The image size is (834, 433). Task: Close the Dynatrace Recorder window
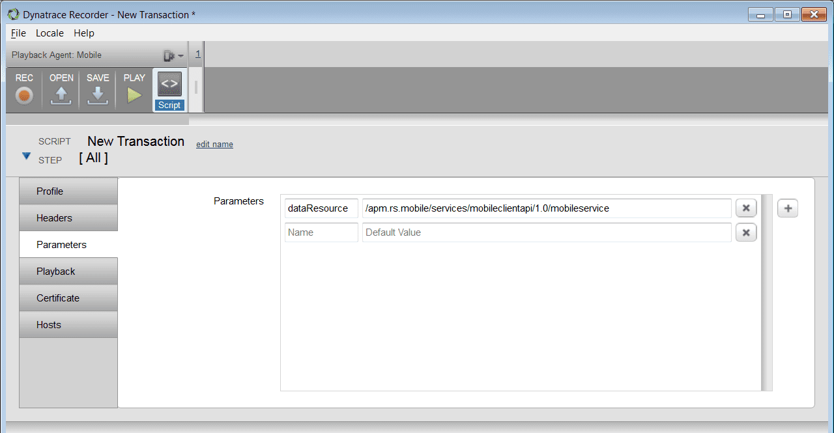(x=814, y=14)
